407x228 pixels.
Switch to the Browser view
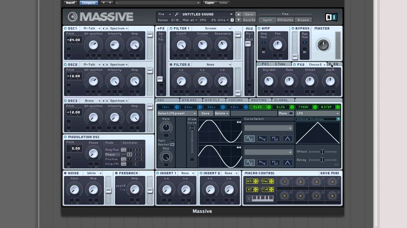pos(303,20)
